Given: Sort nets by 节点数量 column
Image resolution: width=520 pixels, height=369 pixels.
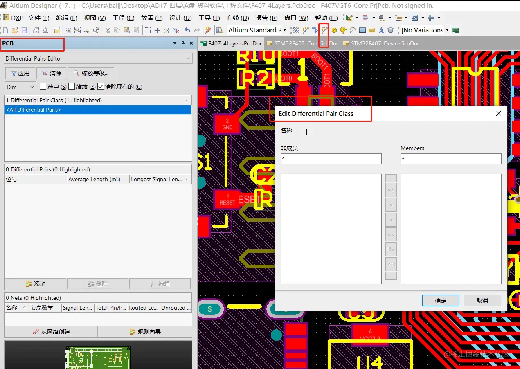Looking at the screenshot, I should click(x=45, y=308).
